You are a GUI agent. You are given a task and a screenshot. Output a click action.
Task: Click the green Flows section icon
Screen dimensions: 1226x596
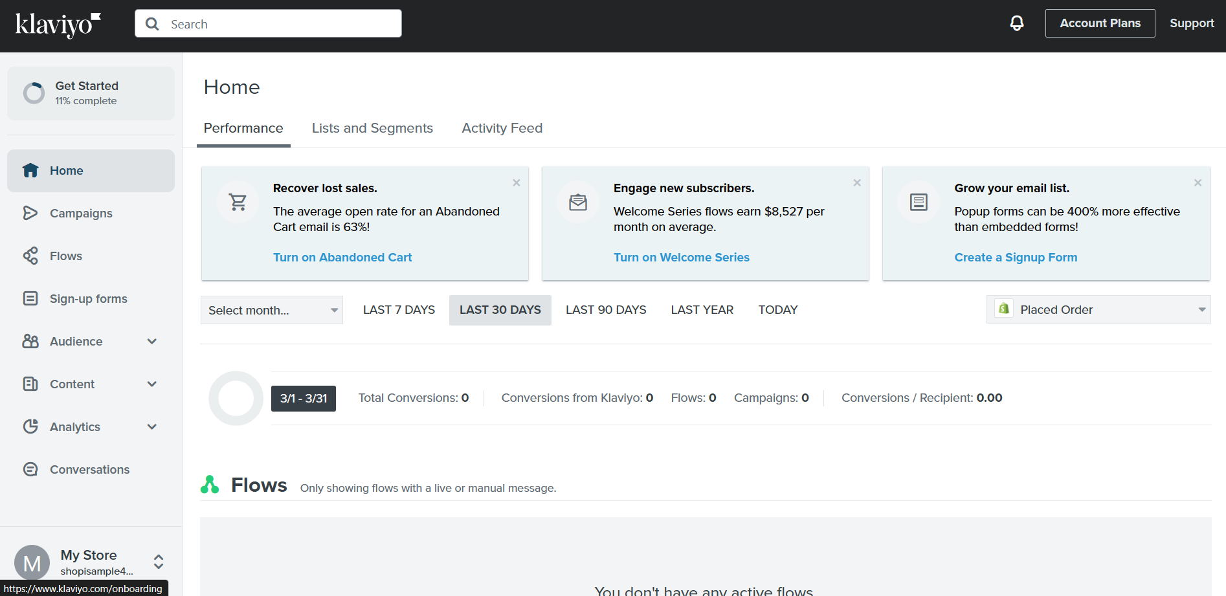[210, 485]
